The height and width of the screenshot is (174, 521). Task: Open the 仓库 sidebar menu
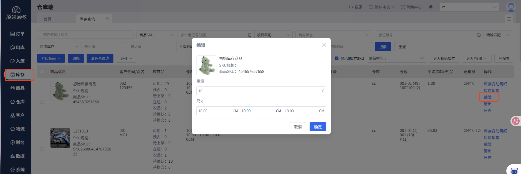tap(17, 102)
